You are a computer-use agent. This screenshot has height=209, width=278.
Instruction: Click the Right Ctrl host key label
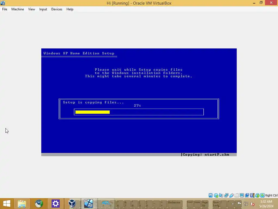click(271, 195)
